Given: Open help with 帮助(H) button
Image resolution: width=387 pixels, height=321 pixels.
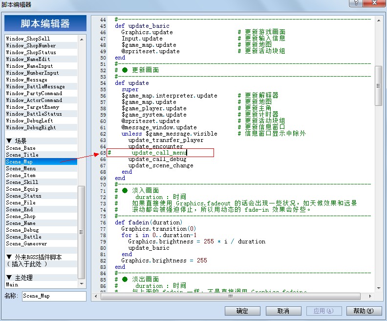Looking at the screenshot, I should [x=364, y=311].
